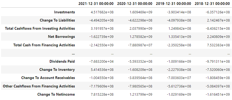Click Net Borrowings value 2.240809e+09
The image size is (232, 100).
coord(218,37)
